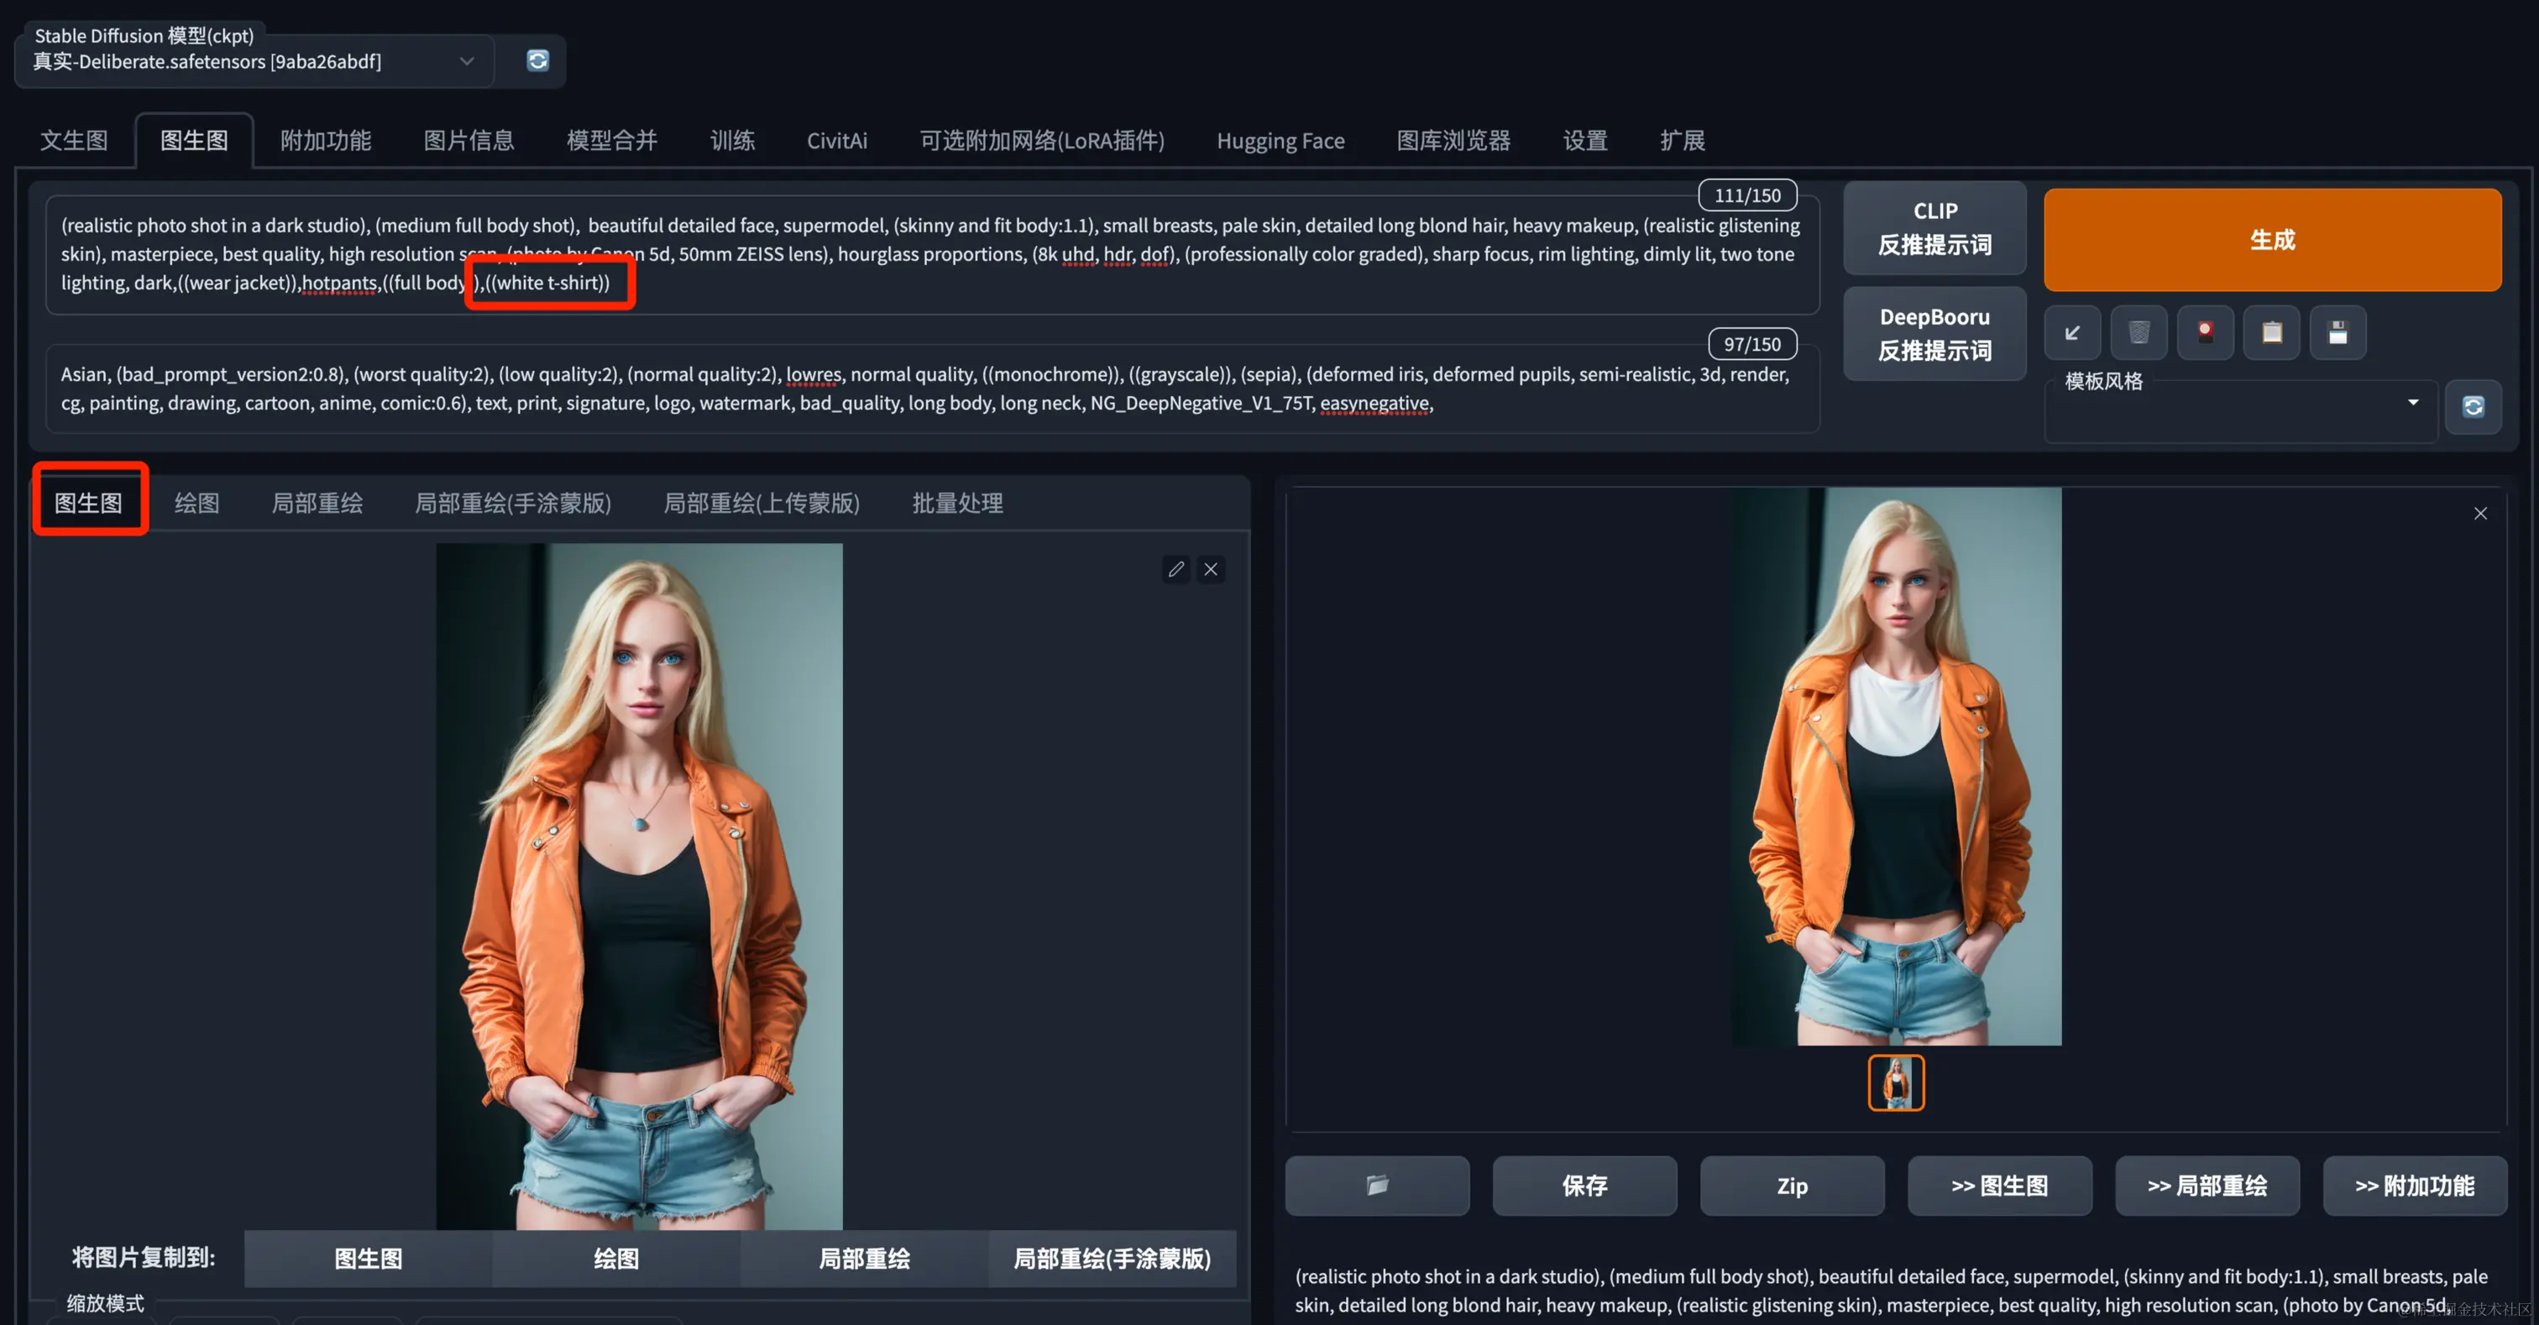Refresh the 模板风格 style list
The width and height of the screenshot is (2539, 1325).
(x=2472, y=407)
